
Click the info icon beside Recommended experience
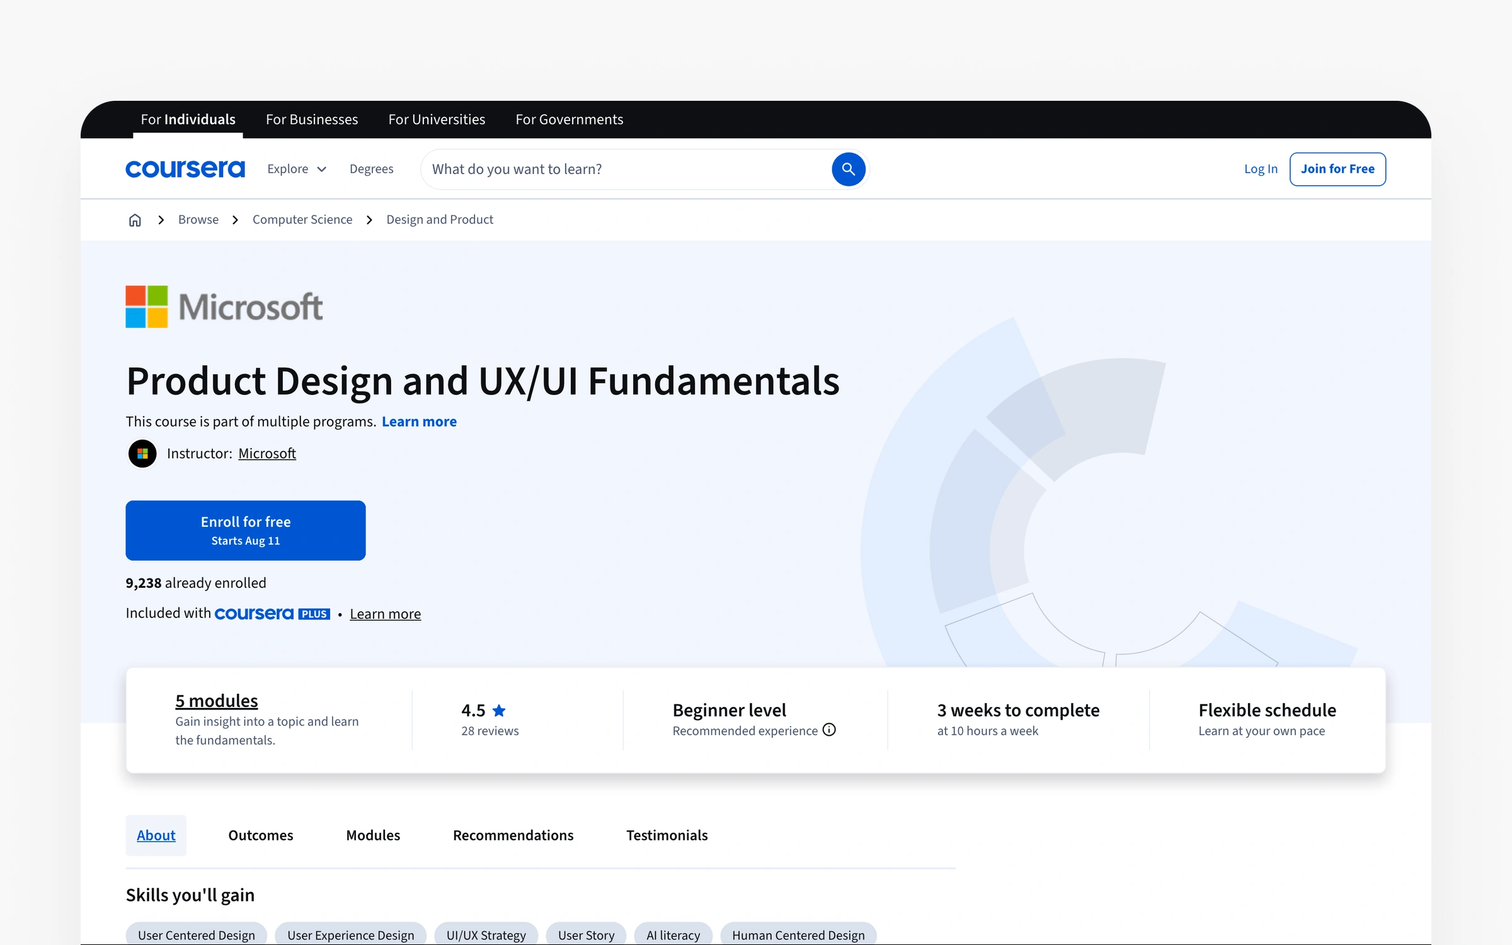coord(829,730)
